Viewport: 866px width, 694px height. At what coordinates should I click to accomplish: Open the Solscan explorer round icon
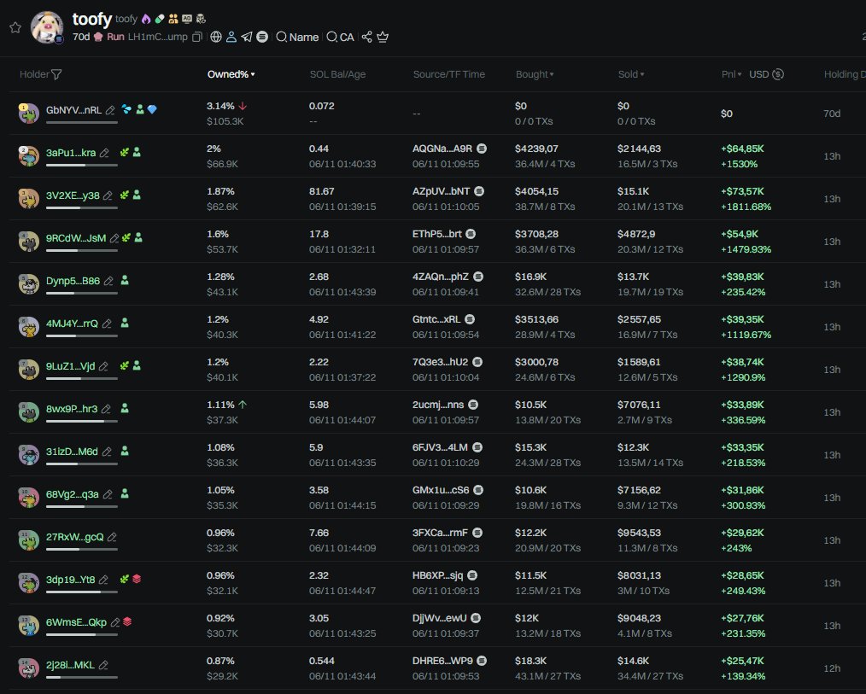[x=262, y=37]
